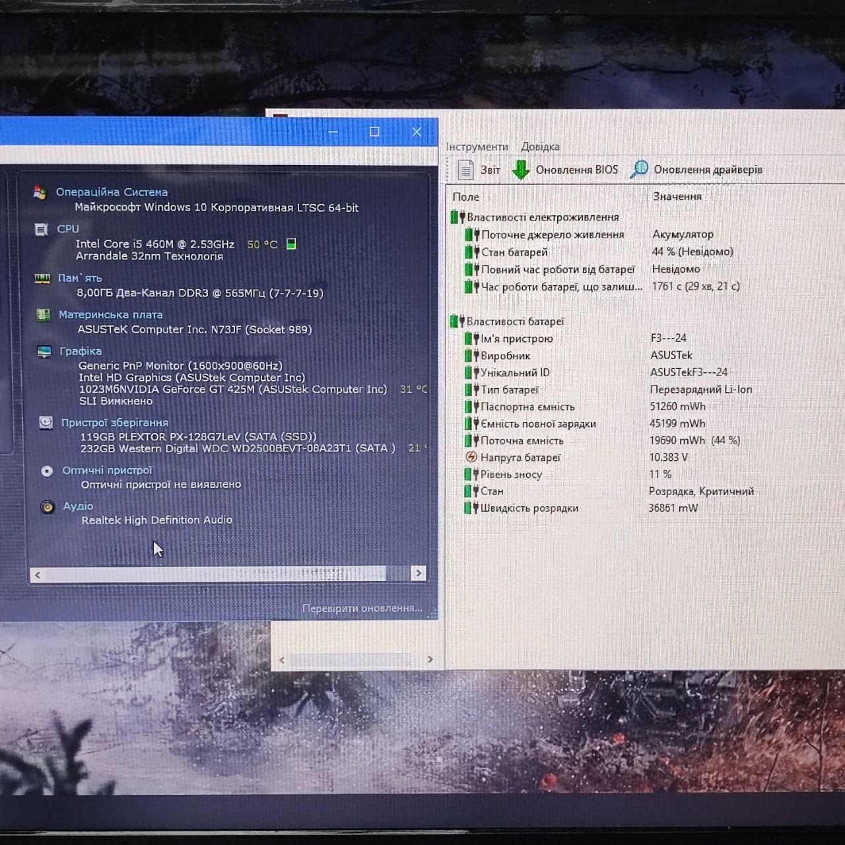Click the voltage icon beside Напруга батареї
This screenshot has width=845, height=845.
coord(471,457)
